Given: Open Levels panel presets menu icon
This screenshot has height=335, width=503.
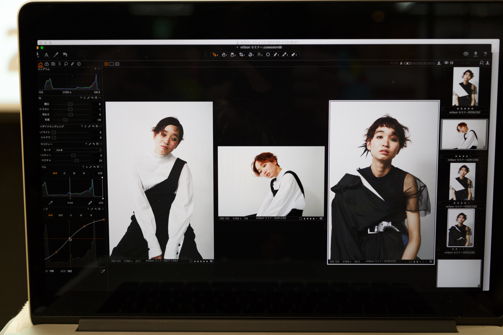Looking at the screenshot, I should point(98,167).
